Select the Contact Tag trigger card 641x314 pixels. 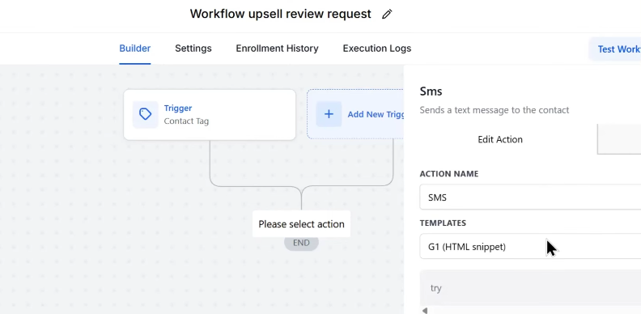tap(210, 115)
